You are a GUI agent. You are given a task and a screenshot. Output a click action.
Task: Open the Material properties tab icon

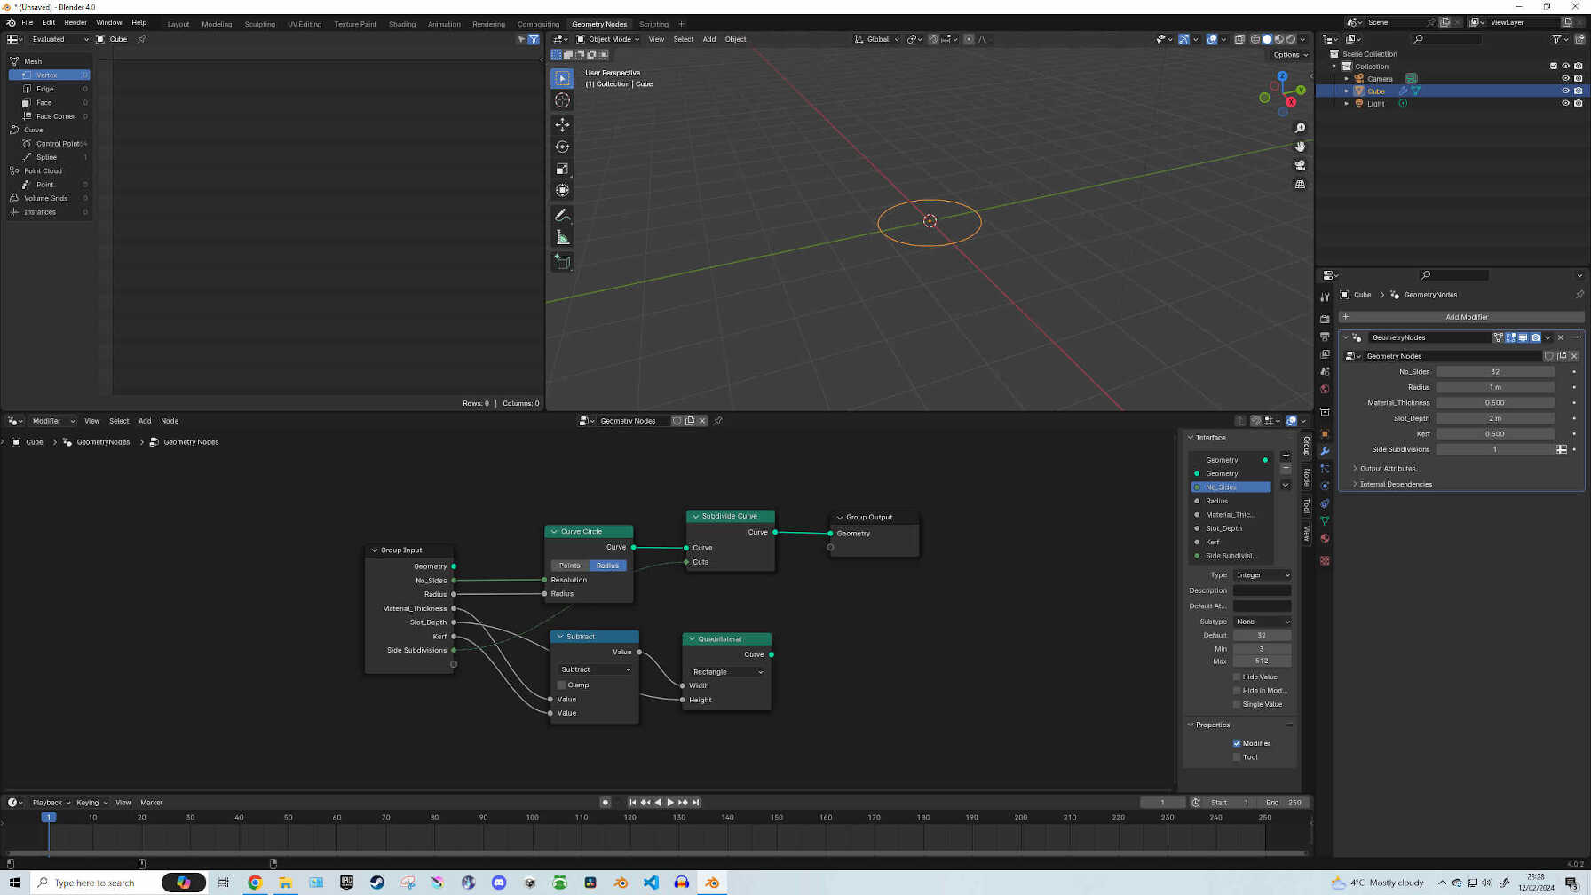pyautogui.click(x=1325, y=538)
